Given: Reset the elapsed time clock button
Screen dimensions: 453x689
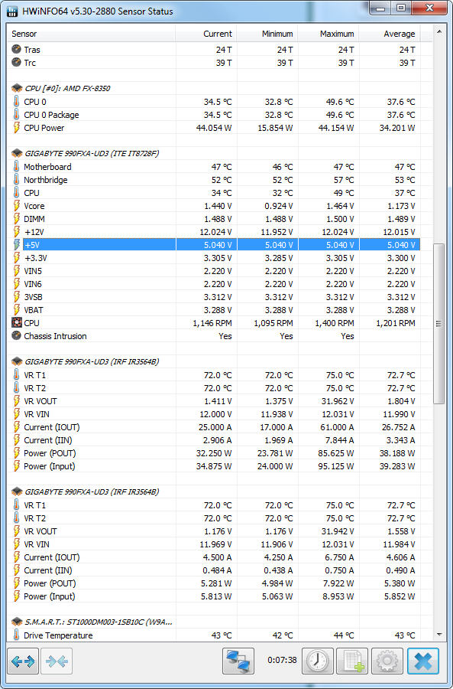Looking at the screenshot, I should 318,661.
